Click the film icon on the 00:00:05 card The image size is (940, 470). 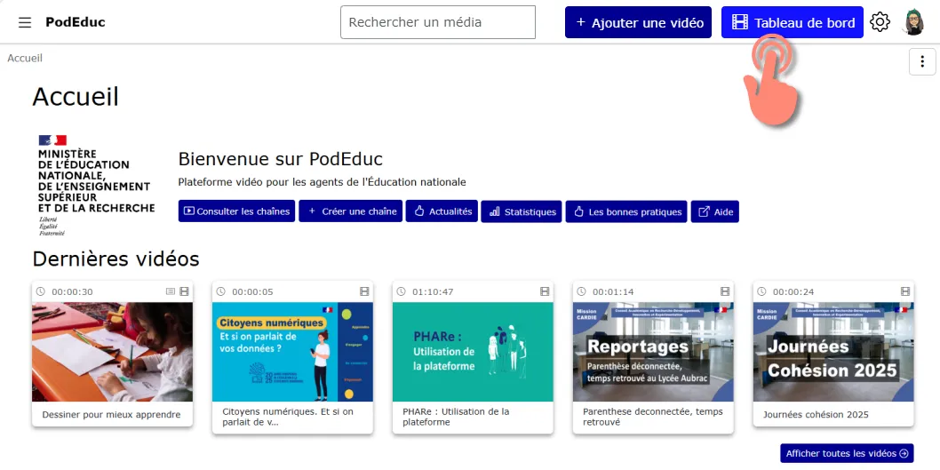tap(364, 291)
